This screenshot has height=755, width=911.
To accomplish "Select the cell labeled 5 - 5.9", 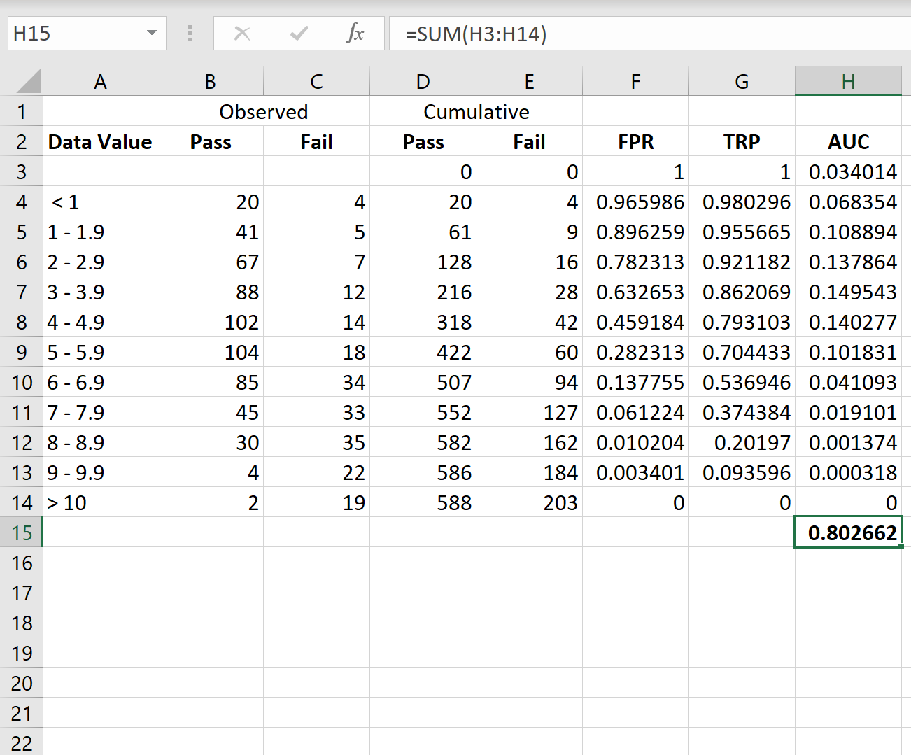I will tap(100, 352).
